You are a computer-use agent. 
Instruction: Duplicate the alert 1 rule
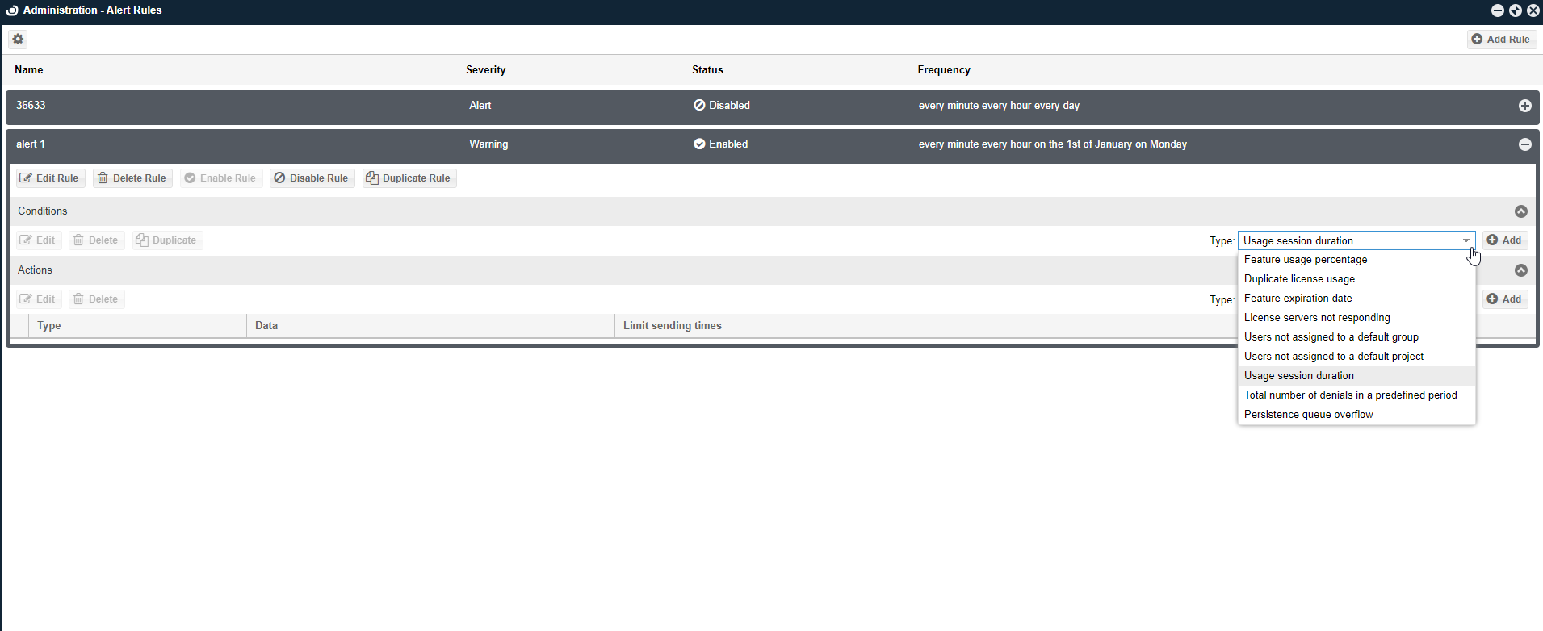click(x=409, y=178)
